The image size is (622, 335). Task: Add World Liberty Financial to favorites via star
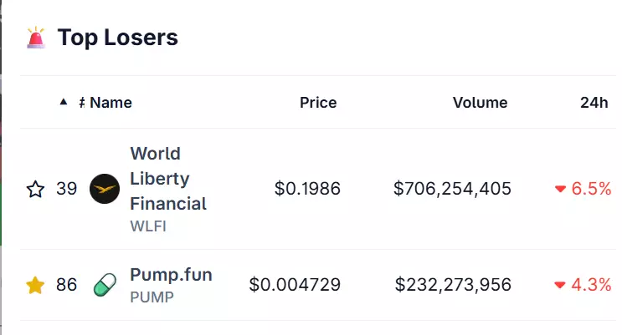pos(35,189)
